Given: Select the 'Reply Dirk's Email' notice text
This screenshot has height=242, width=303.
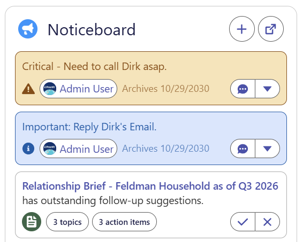Looking at the screenshot, I should (89, 127).
